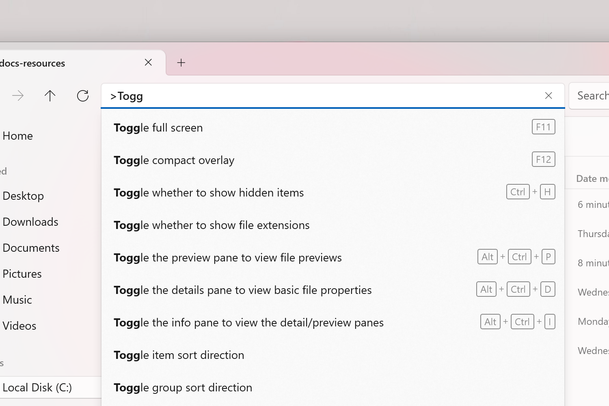
Task: Click the Up directory arrow icon
Action: pos(50,96)
